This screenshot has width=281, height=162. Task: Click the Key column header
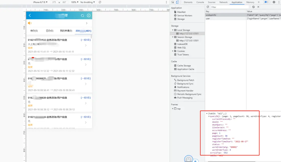click(x=226, y=11)
